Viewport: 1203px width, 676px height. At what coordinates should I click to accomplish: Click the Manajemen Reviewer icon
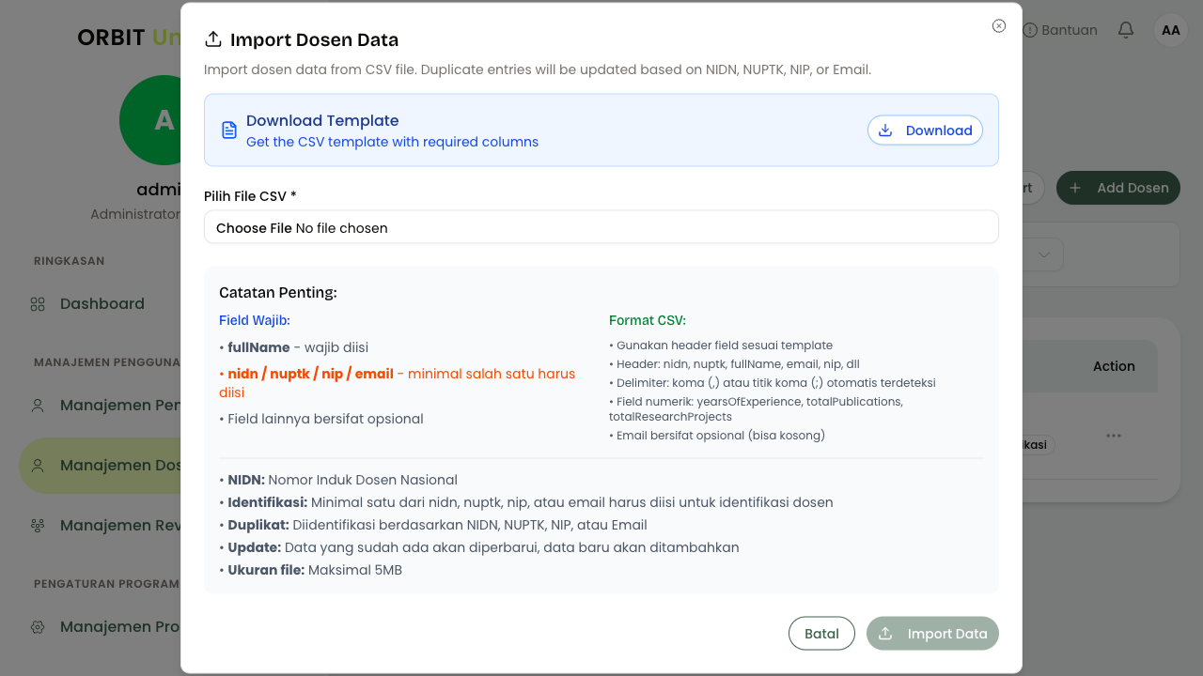coord(38,526)
